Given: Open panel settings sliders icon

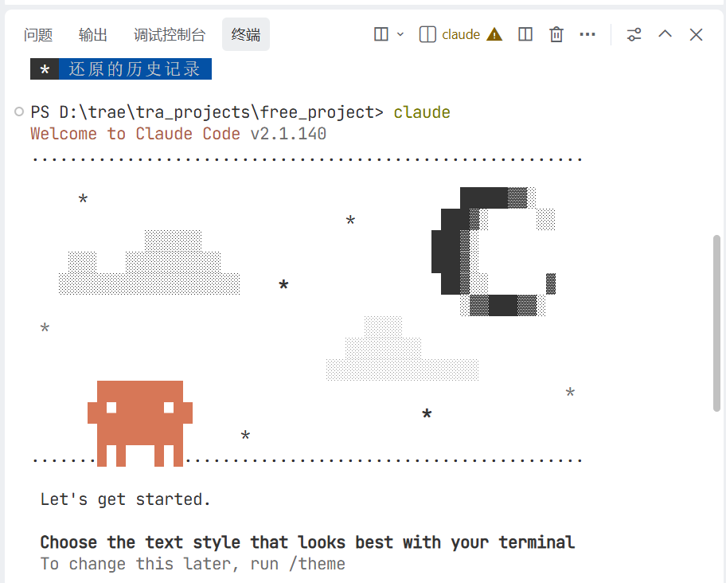Looking at the screenshot, I should [634, 35].
